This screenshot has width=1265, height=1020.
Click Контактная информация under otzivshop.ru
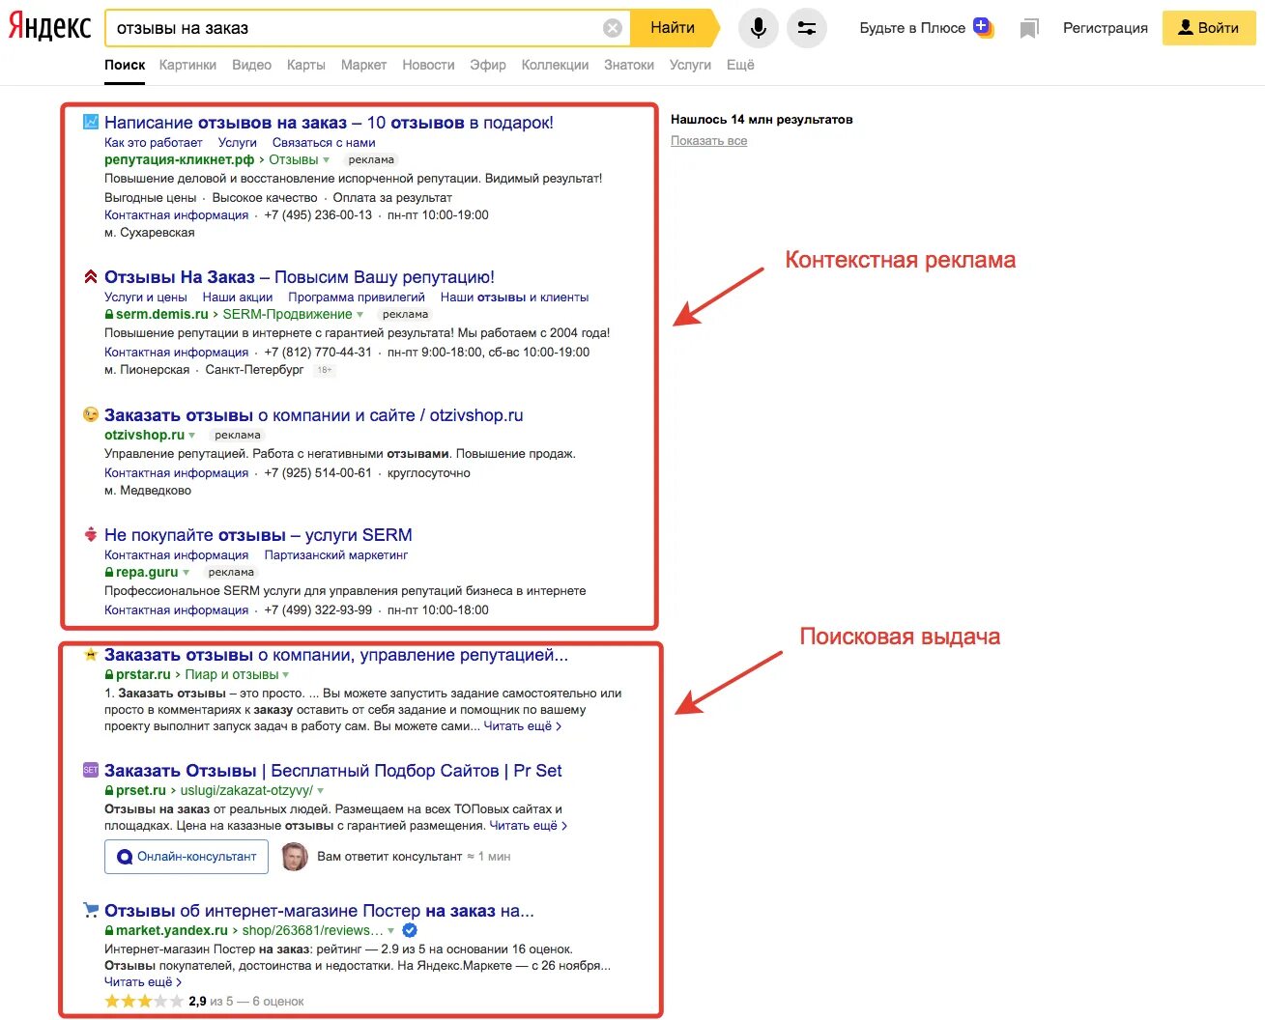click(x=177, y=473)
